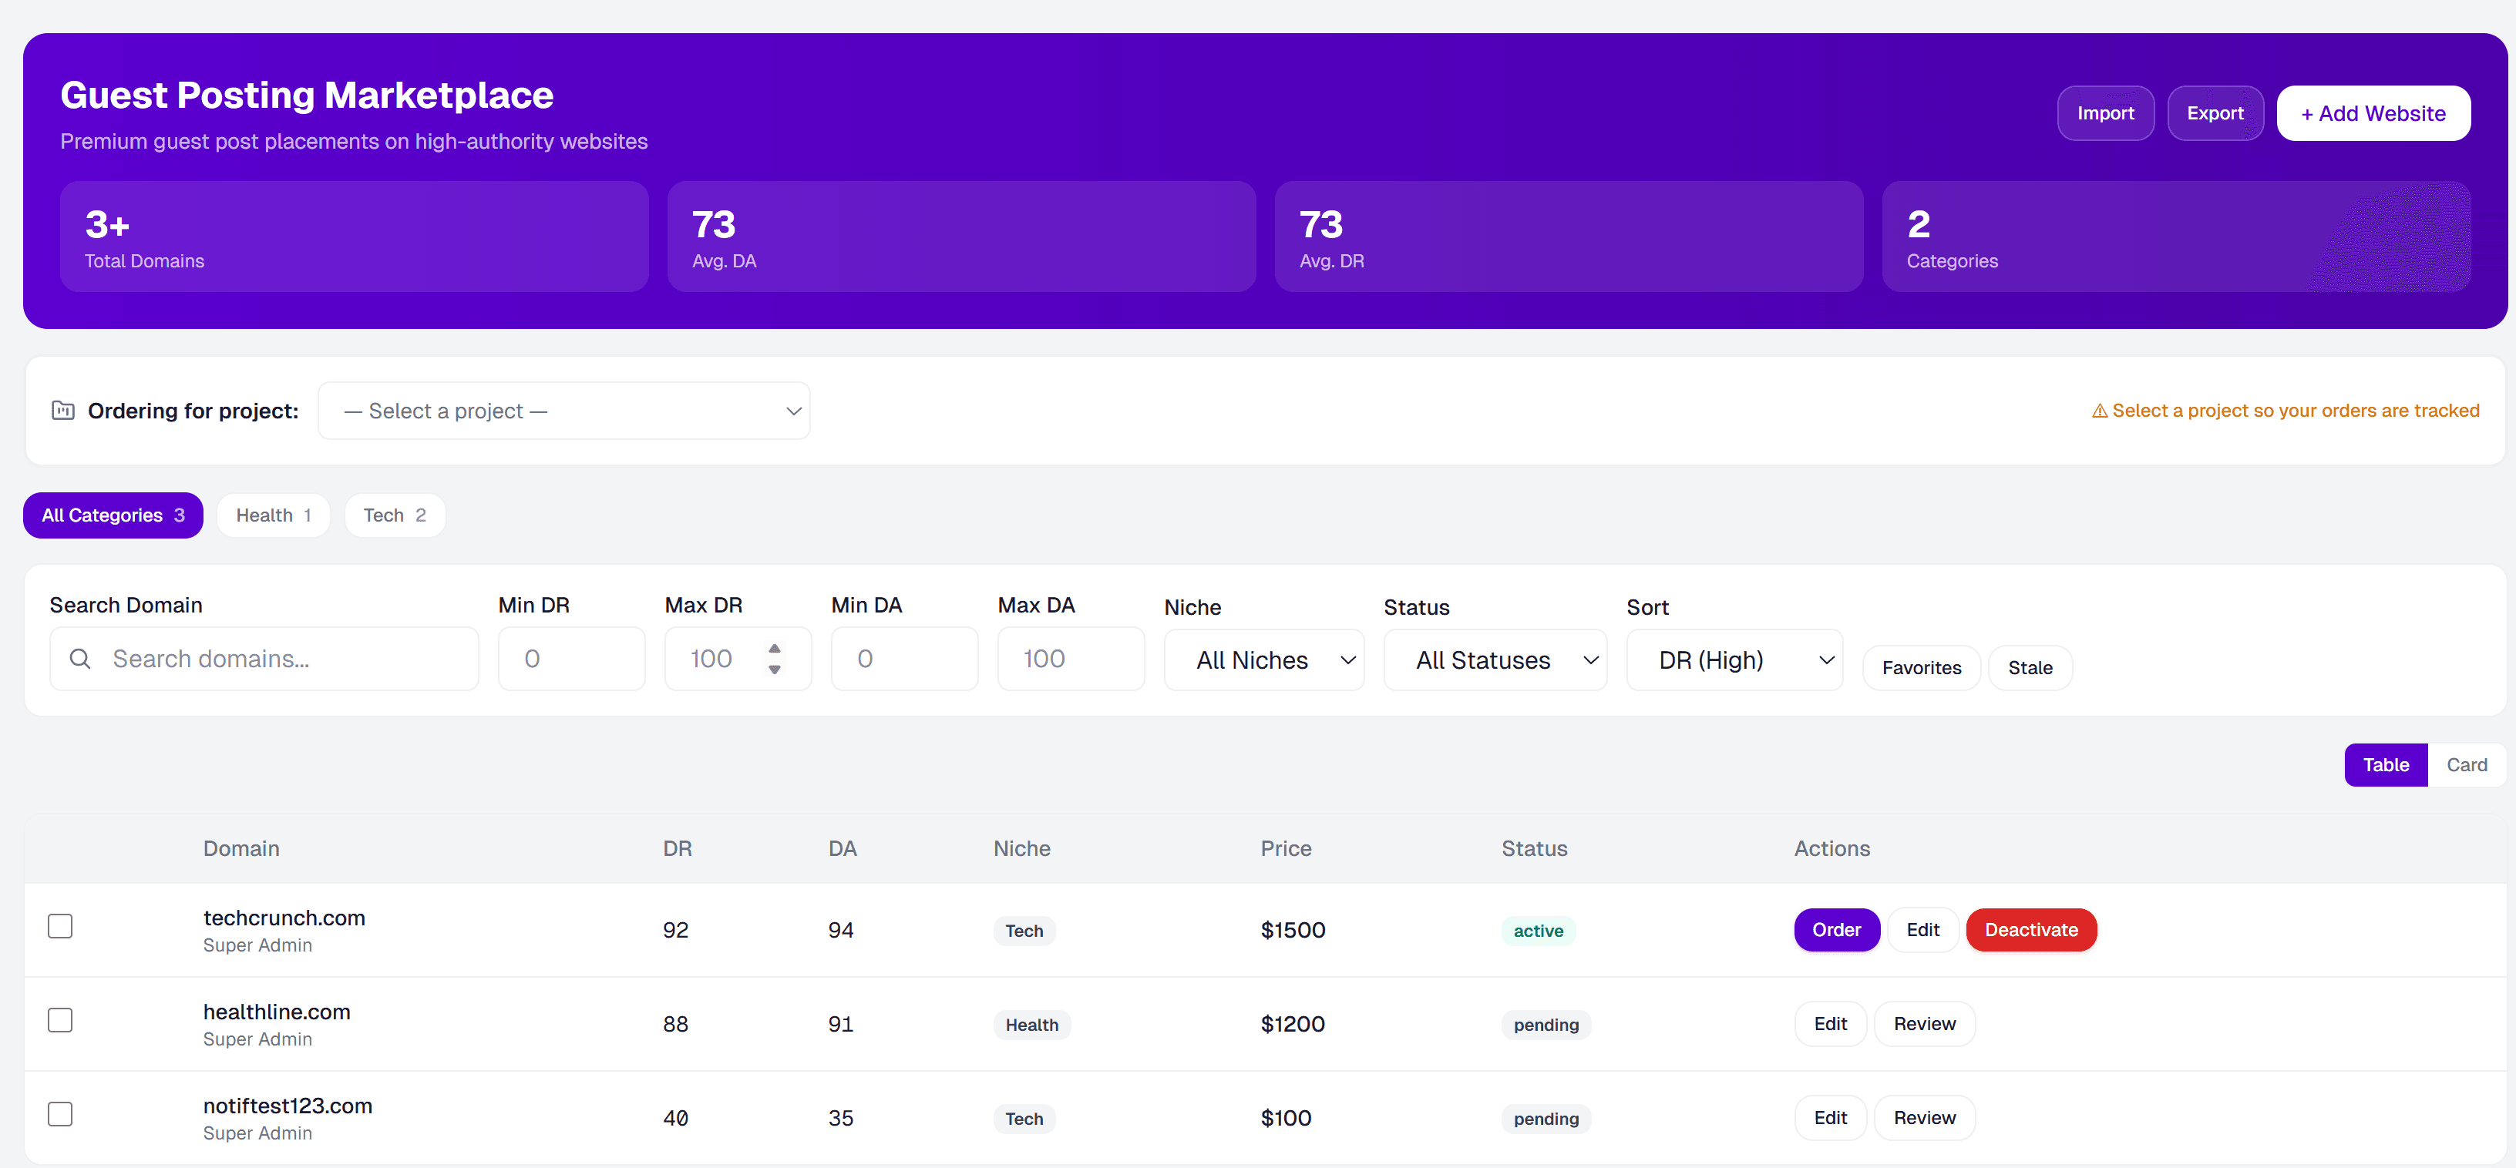This screenshot has width=2516, height=1168.
Task: Click the Guest Posting Marketplace heading
Action: [307, 95]
